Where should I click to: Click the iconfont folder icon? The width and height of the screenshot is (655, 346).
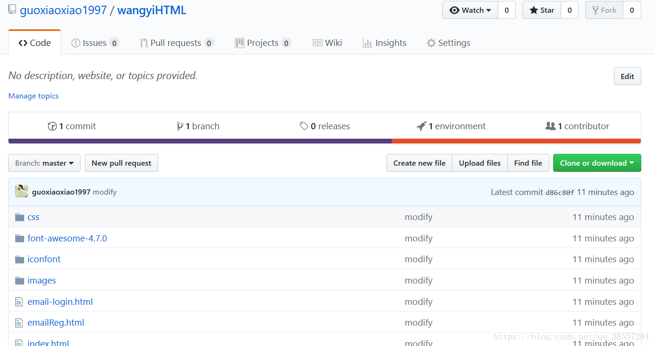click(19, 259)
